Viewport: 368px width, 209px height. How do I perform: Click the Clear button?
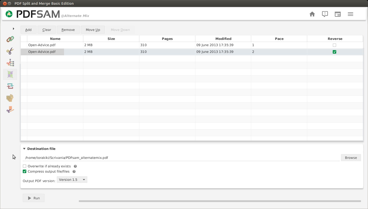pyautogui.click(x=47, y=30)
